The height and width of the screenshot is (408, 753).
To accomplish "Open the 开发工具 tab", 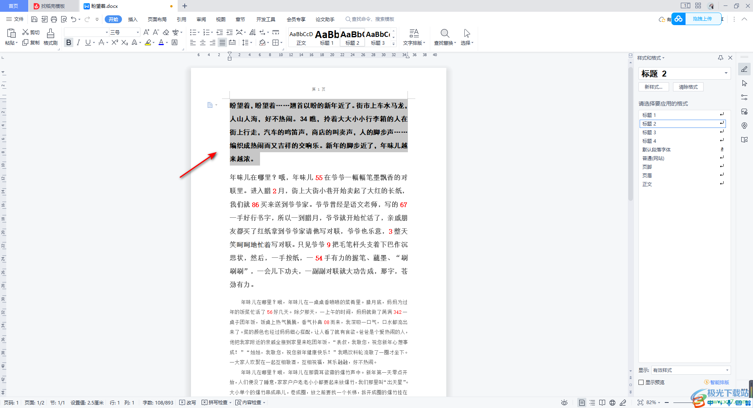I will pos(266,19).
